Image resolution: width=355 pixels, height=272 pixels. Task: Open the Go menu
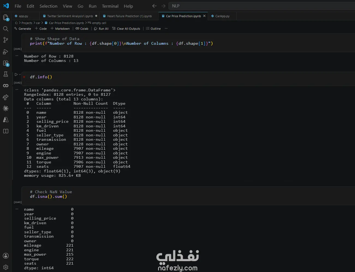tap(80, 6)
